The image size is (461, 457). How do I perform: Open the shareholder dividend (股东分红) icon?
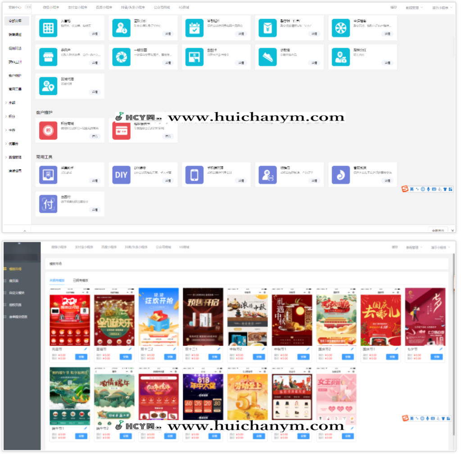pos(340,57)
